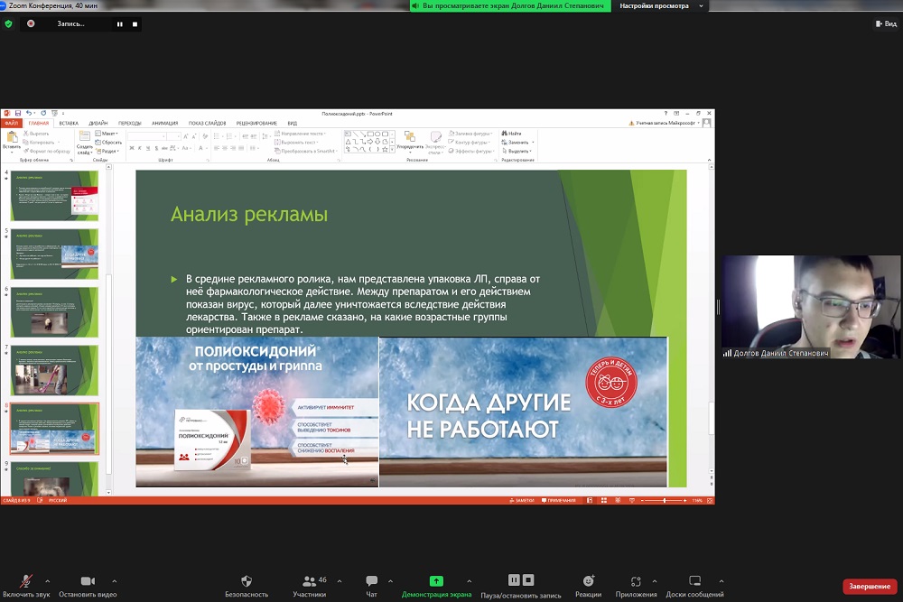Image resolution: width=903 pixels, height=602 pixels.
Task: Open Доски сообщений whiteboards
Action: 694,581
